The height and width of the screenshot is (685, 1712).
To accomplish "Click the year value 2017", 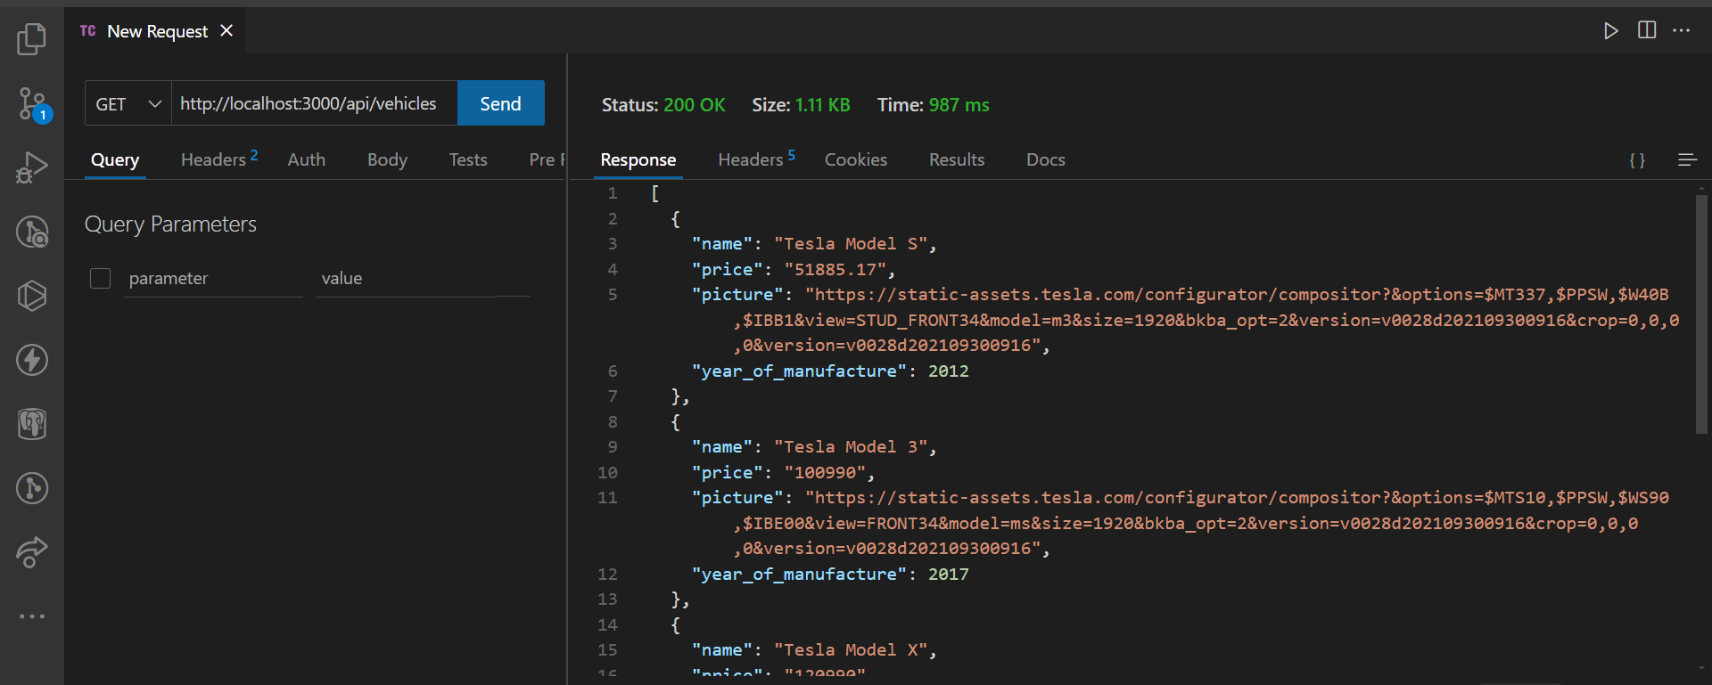I will (948, 575).
